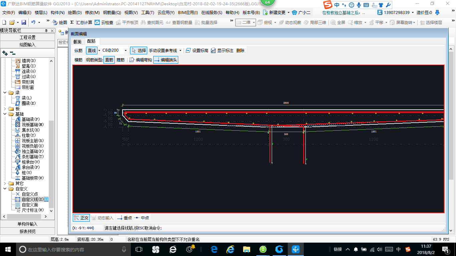Open the 俯视 view direction dropdown
This screenshot has height=256, width=456.
click(275, 22)
